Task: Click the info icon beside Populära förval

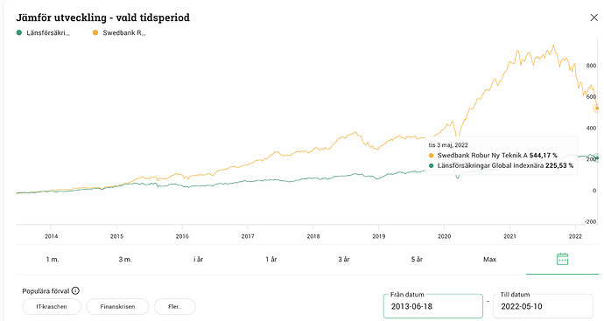Action: (x=75, y=290)
